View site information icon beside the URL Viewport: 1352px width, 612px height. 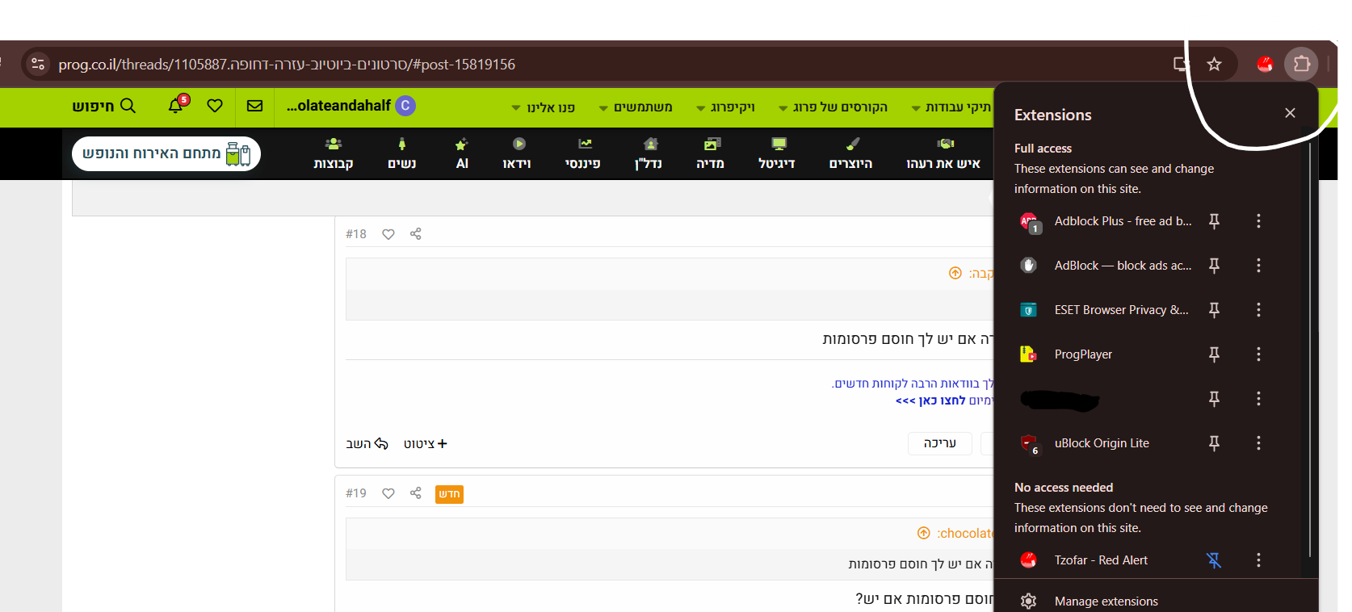click(37, 64)
